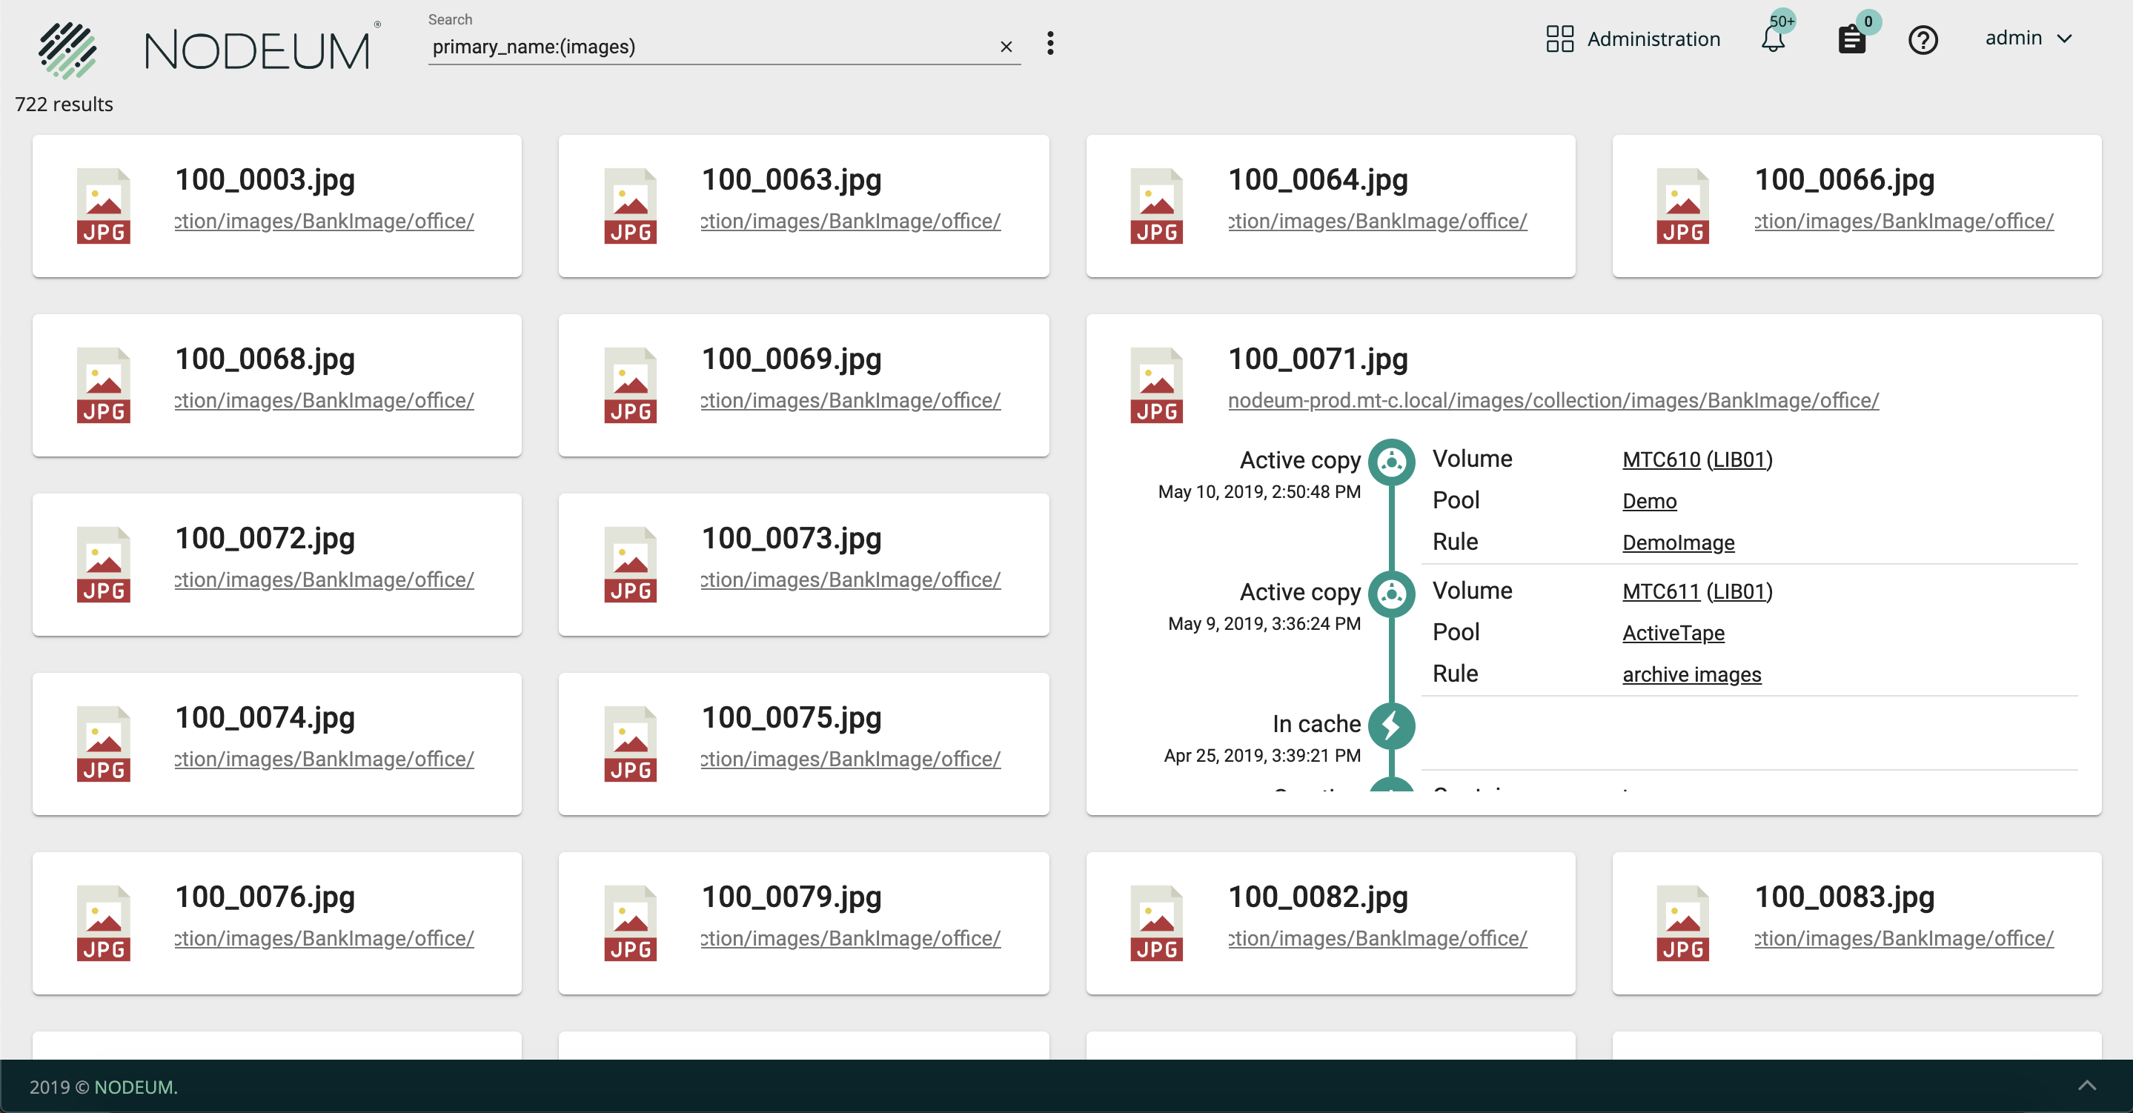Click the second Active copy timeline icon
Screen dimensions: 2133x1113
click(x=1392, y=594)
